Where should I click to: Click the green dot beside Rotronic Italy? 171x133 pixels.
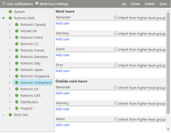pyautogui.click(x=17, y=63)
